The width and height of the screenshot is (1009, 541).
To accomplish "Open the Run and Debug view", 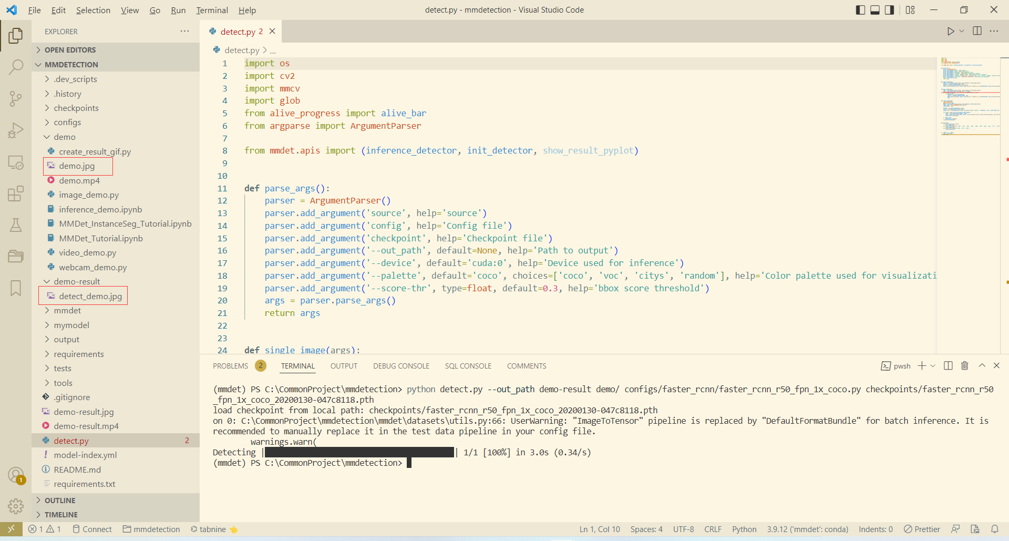I will point(16,130).
